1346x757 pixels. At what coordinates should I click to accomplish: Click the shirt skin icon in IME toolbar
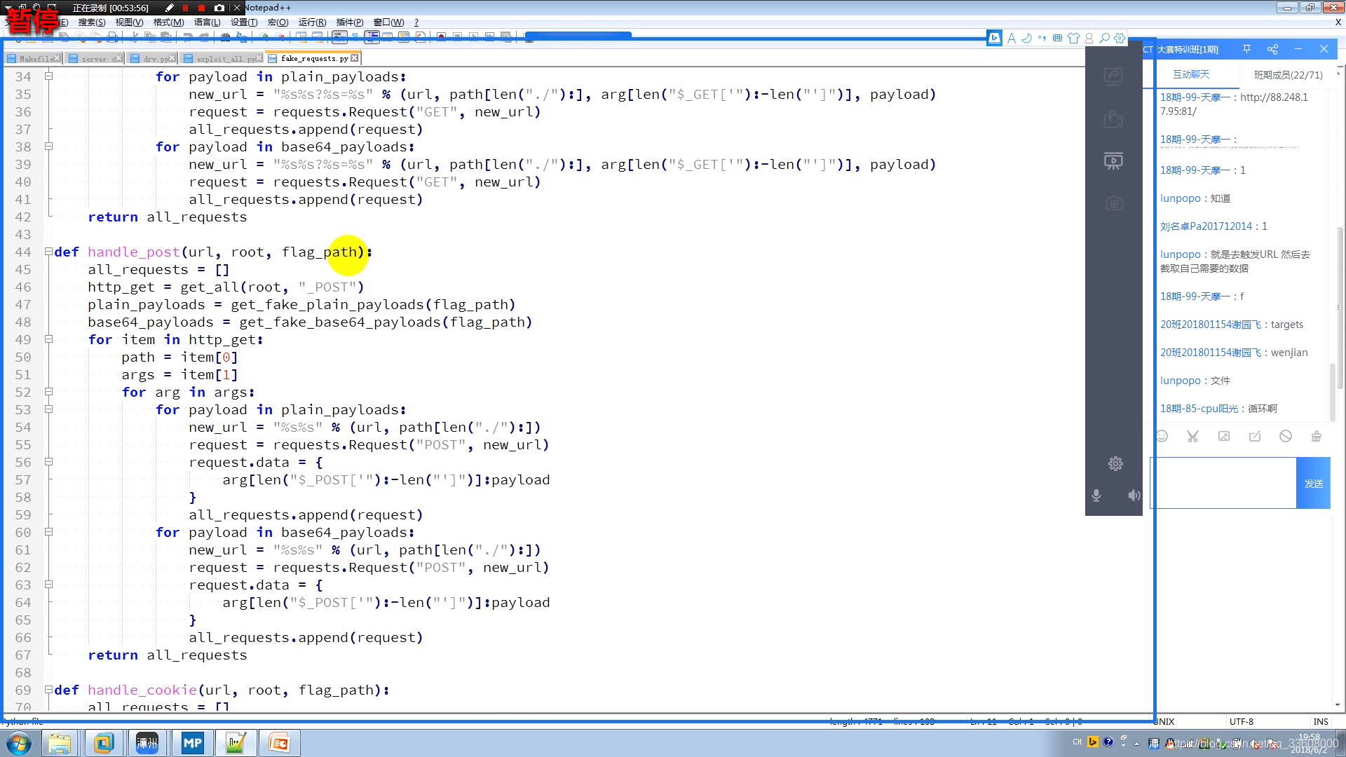pos(1073,39)
